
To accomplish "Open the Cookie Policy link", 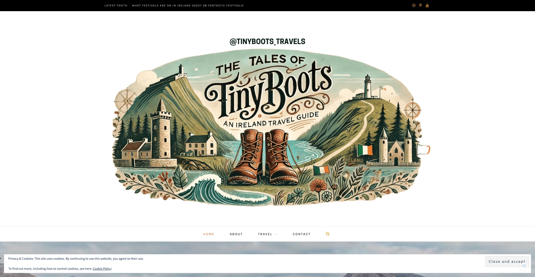I will click(x=102, y=268).
